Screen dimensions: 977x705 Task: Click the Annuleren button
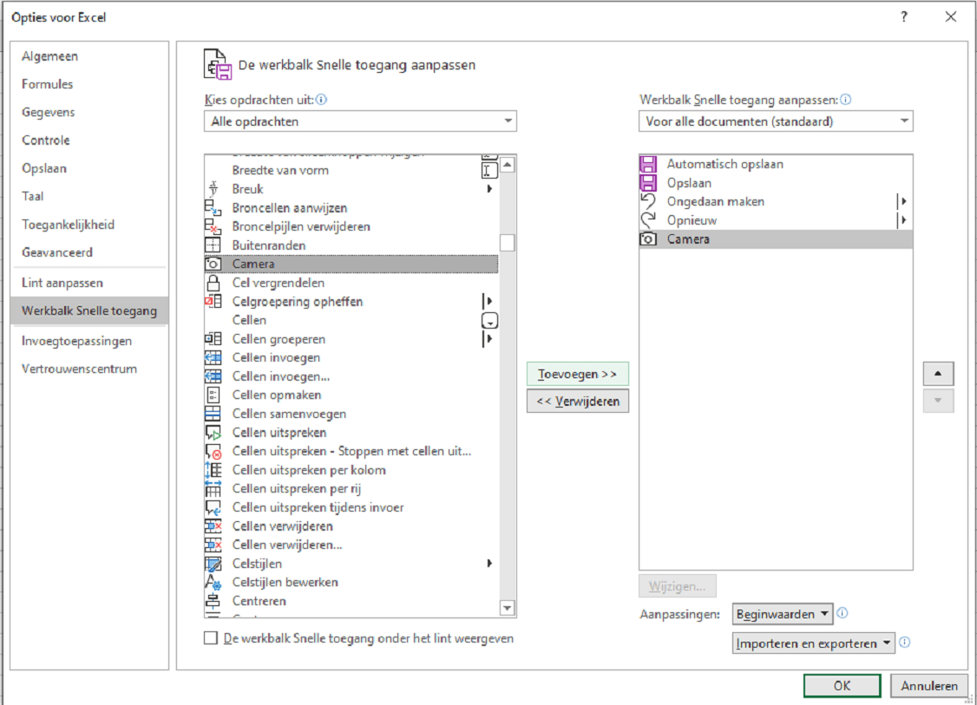click(929, 685)
